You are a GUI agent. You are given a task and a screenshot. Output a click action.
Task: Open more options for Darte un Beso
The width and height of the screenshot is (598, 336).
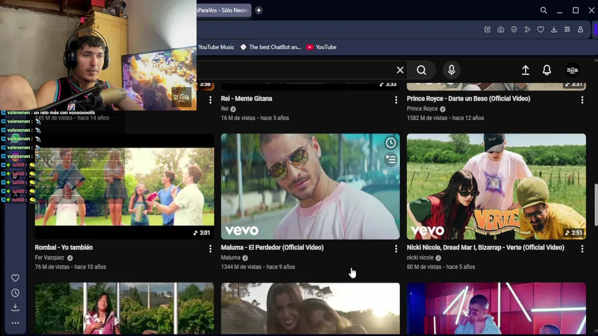(x=582, y=100)
